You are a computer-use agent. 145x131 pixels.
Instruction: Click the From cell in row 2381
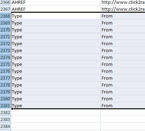pos(123,105)
